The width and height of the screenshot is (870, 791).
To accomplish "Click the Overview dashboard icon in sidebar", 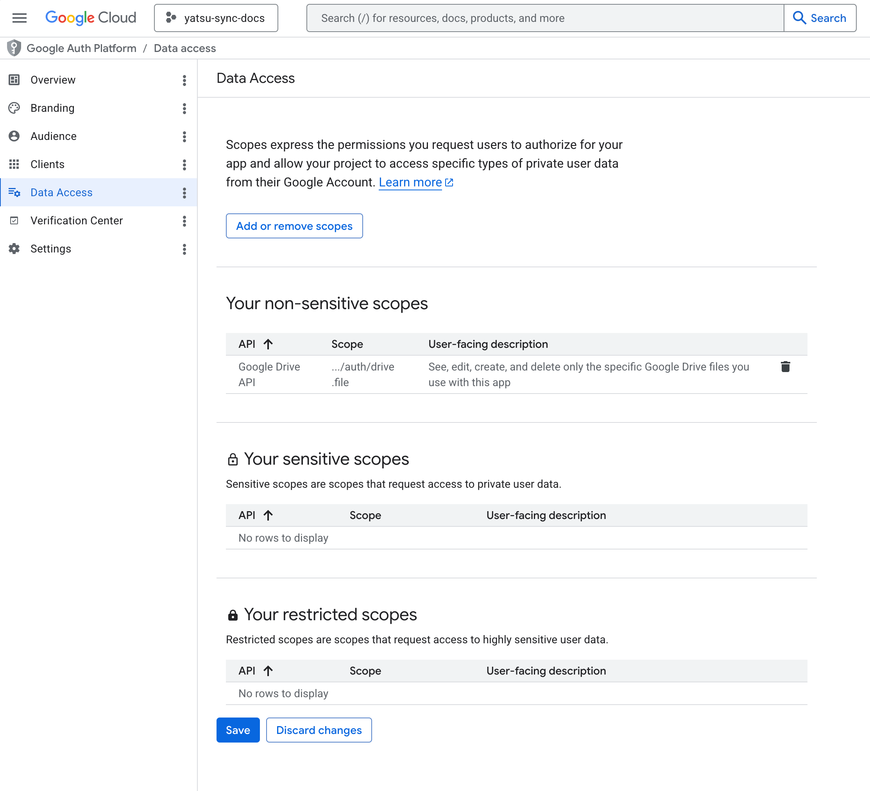I will tap(14, 80).
